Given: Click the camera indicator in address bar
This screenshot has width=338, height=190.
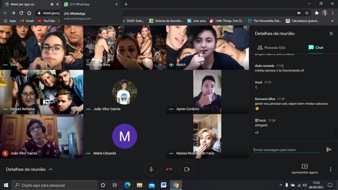Looking at the screenshot, I should tap(299, 13).
